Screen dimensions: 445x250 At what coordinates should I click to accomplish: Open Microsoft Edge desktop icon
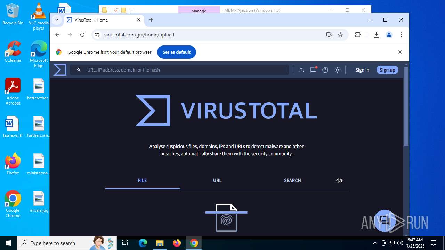[39, 54]
